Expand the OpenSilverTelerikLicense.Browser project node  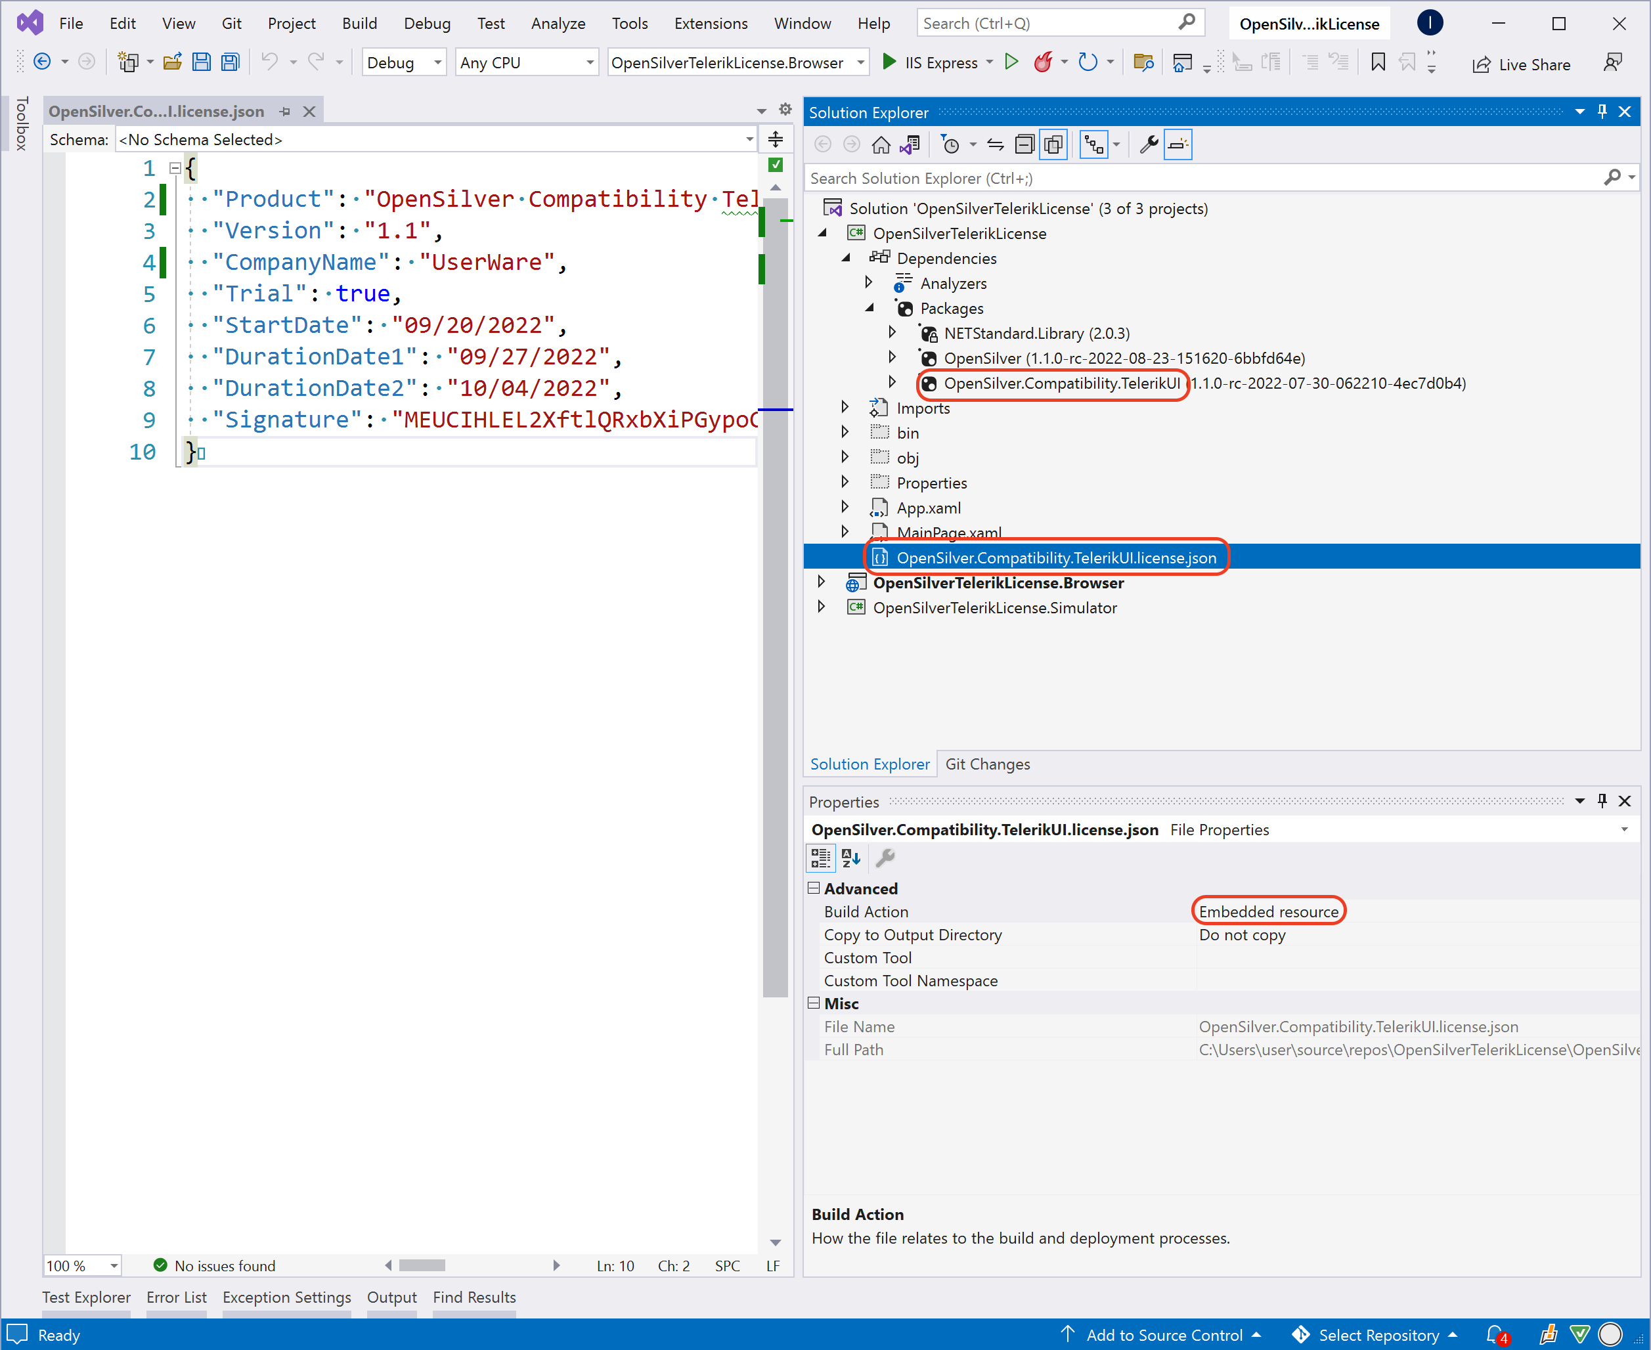coord(821,582)
